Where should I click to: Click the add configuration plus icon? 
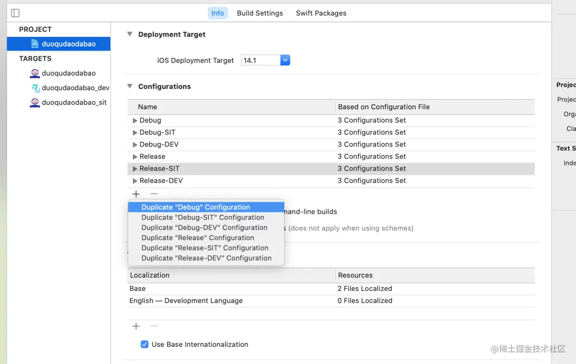[x=136, y=194]
